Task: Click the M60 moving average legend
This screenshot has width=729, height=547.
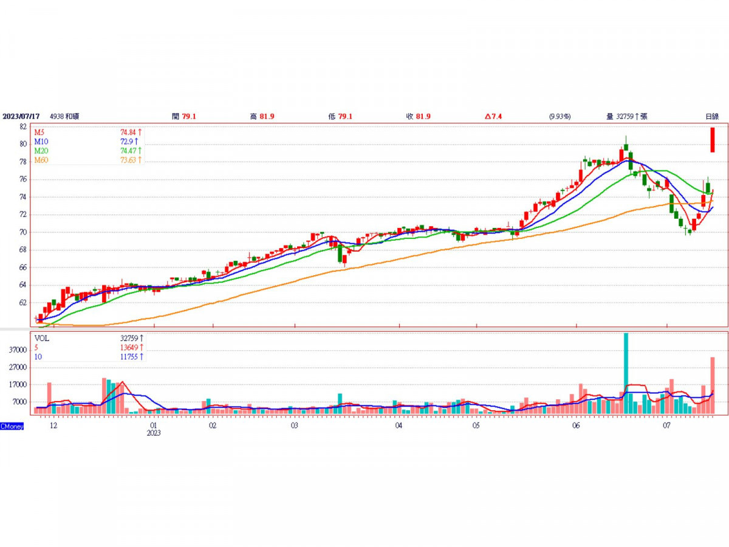Action: [88, 159]
